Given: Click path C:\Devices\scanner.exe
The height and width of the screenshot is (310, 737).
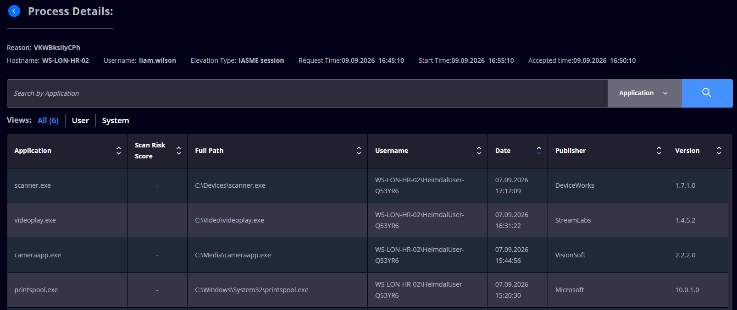Looking at the screenshot, I should point(230,185).
